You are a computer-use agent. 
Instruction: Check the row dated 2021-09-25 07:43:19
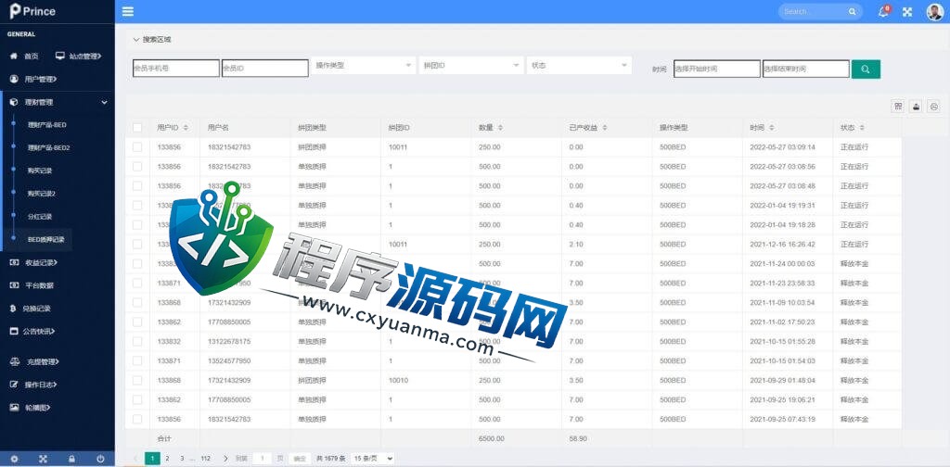coord(137,419)
